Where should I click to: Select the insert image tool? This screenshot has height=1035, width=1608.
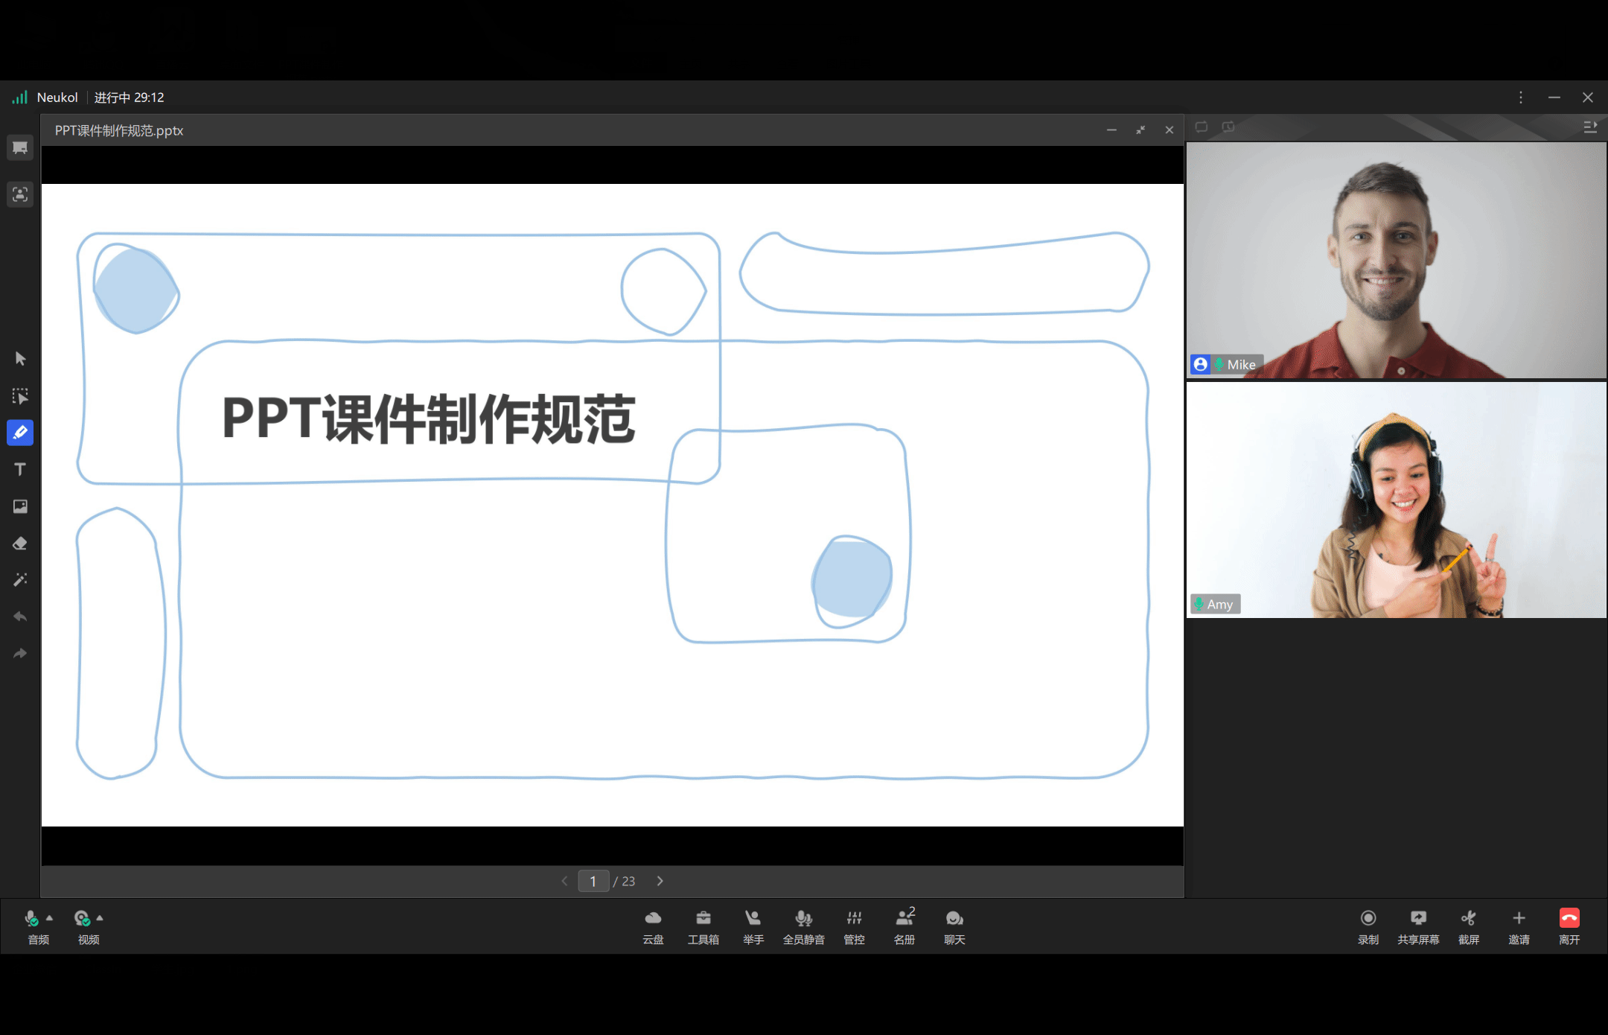point(20,506)
